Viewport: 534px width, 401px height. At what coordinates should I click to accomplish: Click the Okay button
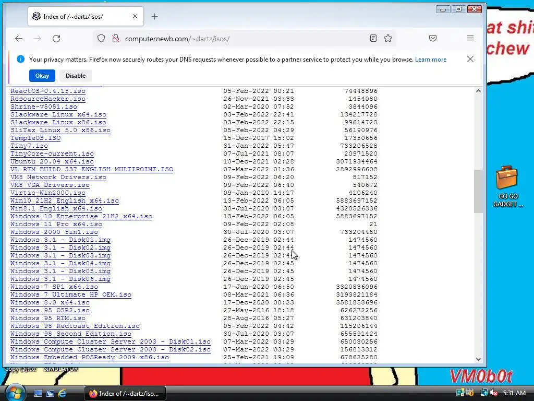pyautogui.click(x=42, y=76)
